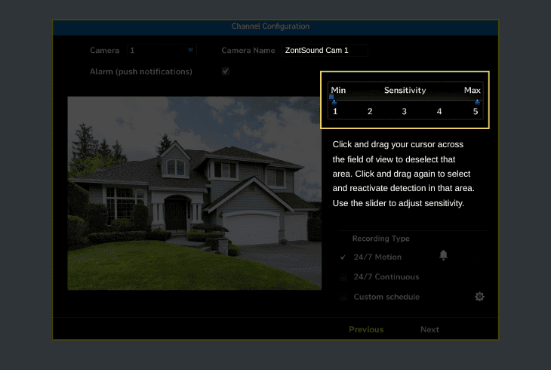Select Custom schedule recording type
Image resolution: width=551 pixels, height=370 pixels.
pos(386,297)
